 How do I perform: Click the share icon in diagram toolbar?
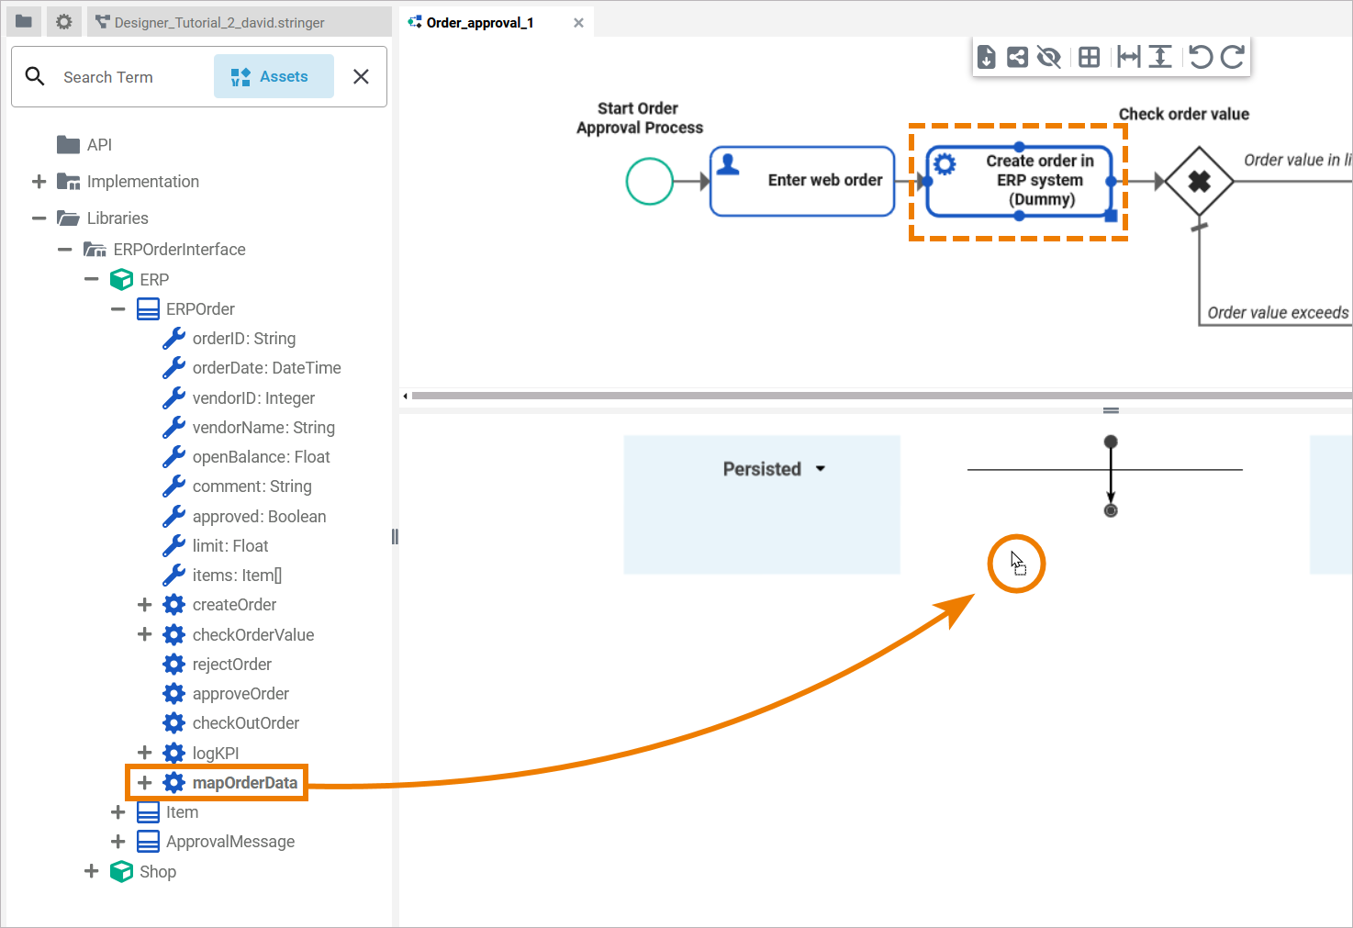tap(1017, 57)
